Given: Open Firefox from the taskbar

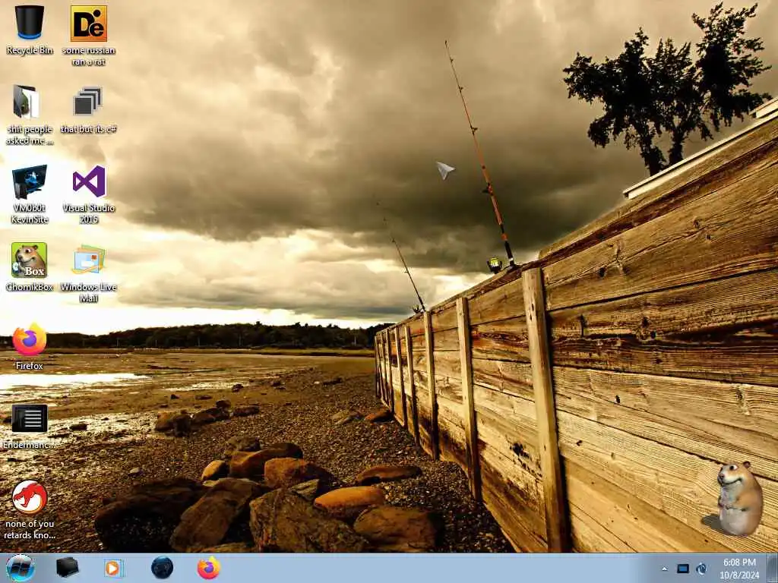Looking at the screenshot, I should tap(209, 568).
